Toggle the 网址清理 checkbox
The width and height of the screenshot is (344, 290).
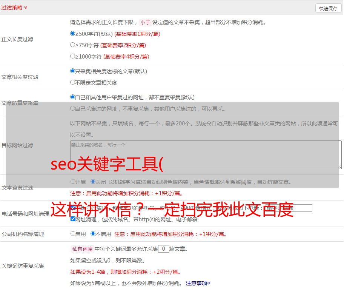(x=73, y=219)
